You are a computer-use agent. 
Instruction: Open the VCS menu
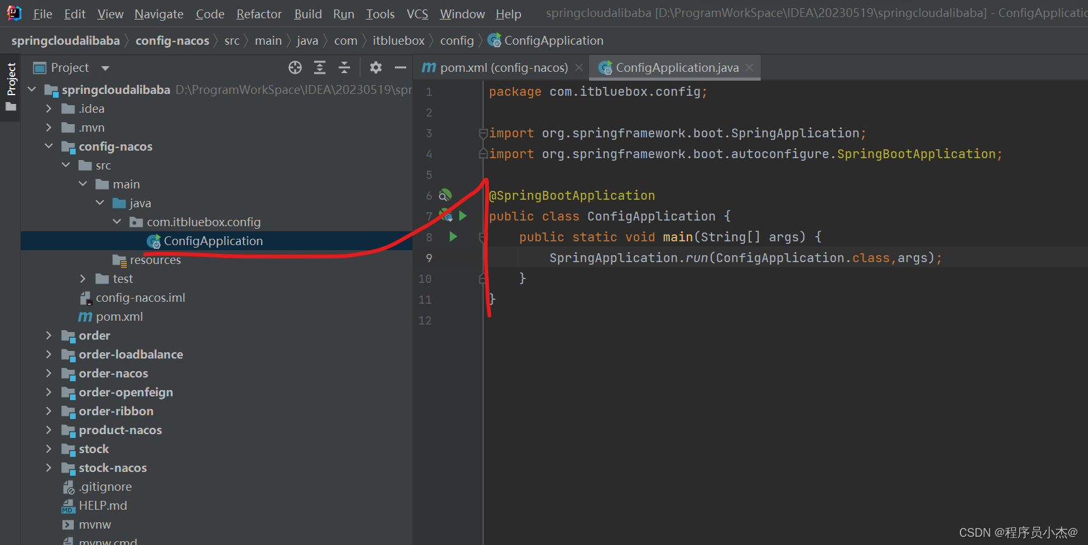click(x=418, y=14)
